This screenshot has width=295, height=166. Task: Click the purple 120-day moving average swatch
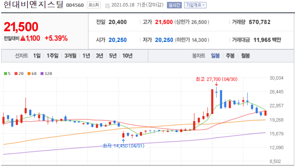tap(42, 73)
